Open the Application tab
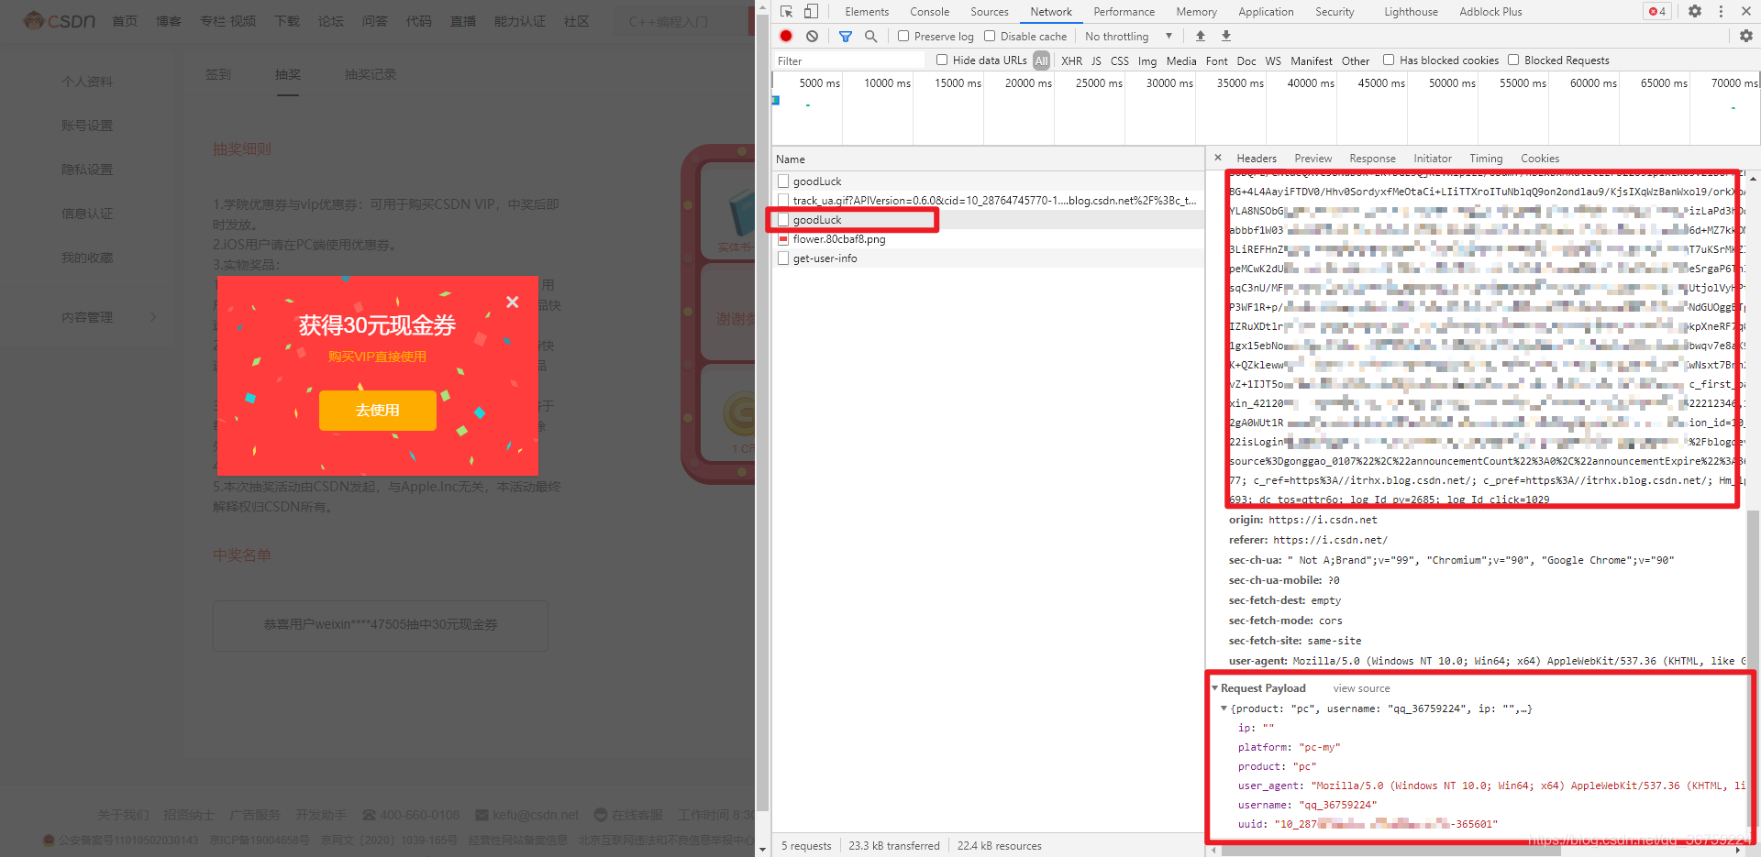Screen dimensions: 1761x857 pyautogui.click(x=1266, y=12)
